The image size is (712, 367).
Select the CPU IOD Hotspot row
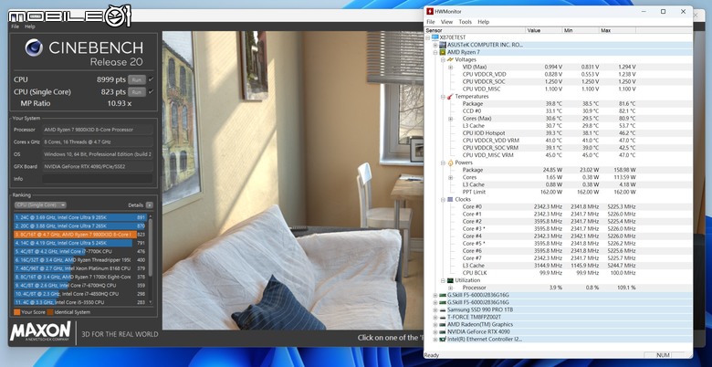pyautogui.click(x=559, y=133)
